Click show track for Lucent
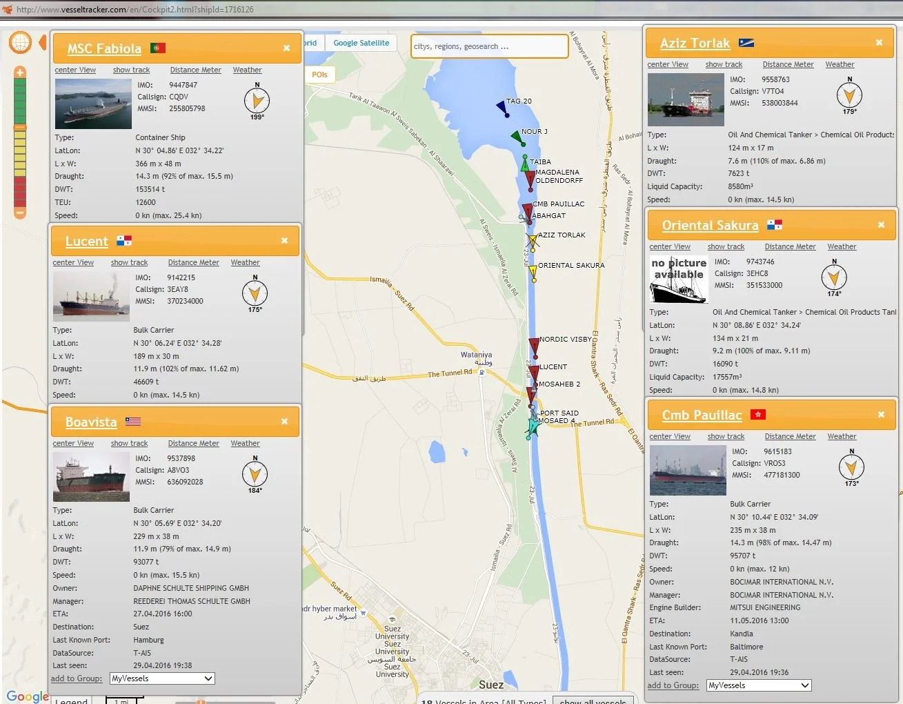This screenshot has height=704, width=903. tap(129, 262)
